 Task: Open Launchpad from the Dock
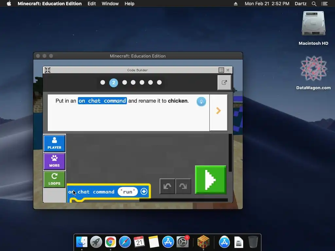coord(96,242)
